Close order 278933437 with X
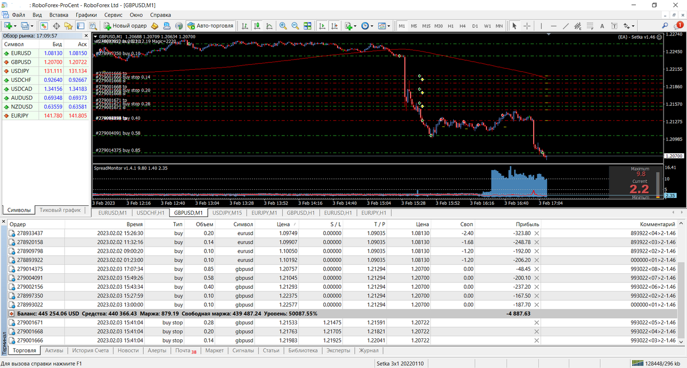 pyautogui.click(x=536, y=233)
